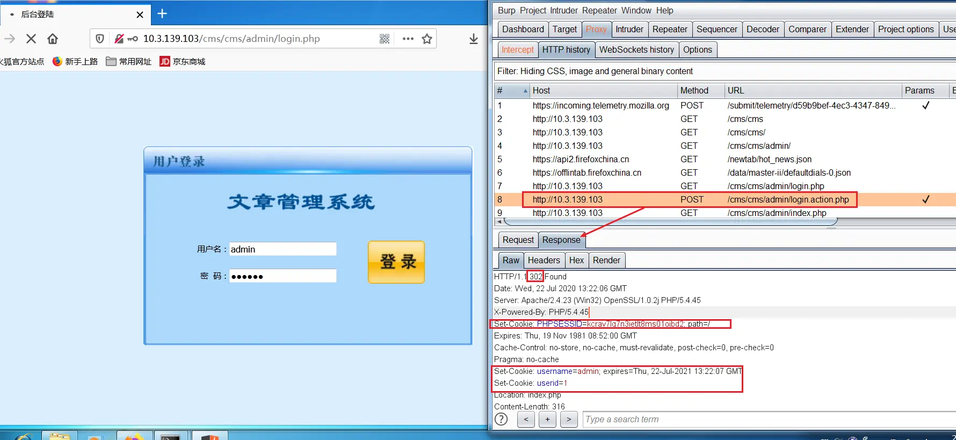956x440 pixels.
Task: Bookmark this page with the star icon
Action: [427, 39]
